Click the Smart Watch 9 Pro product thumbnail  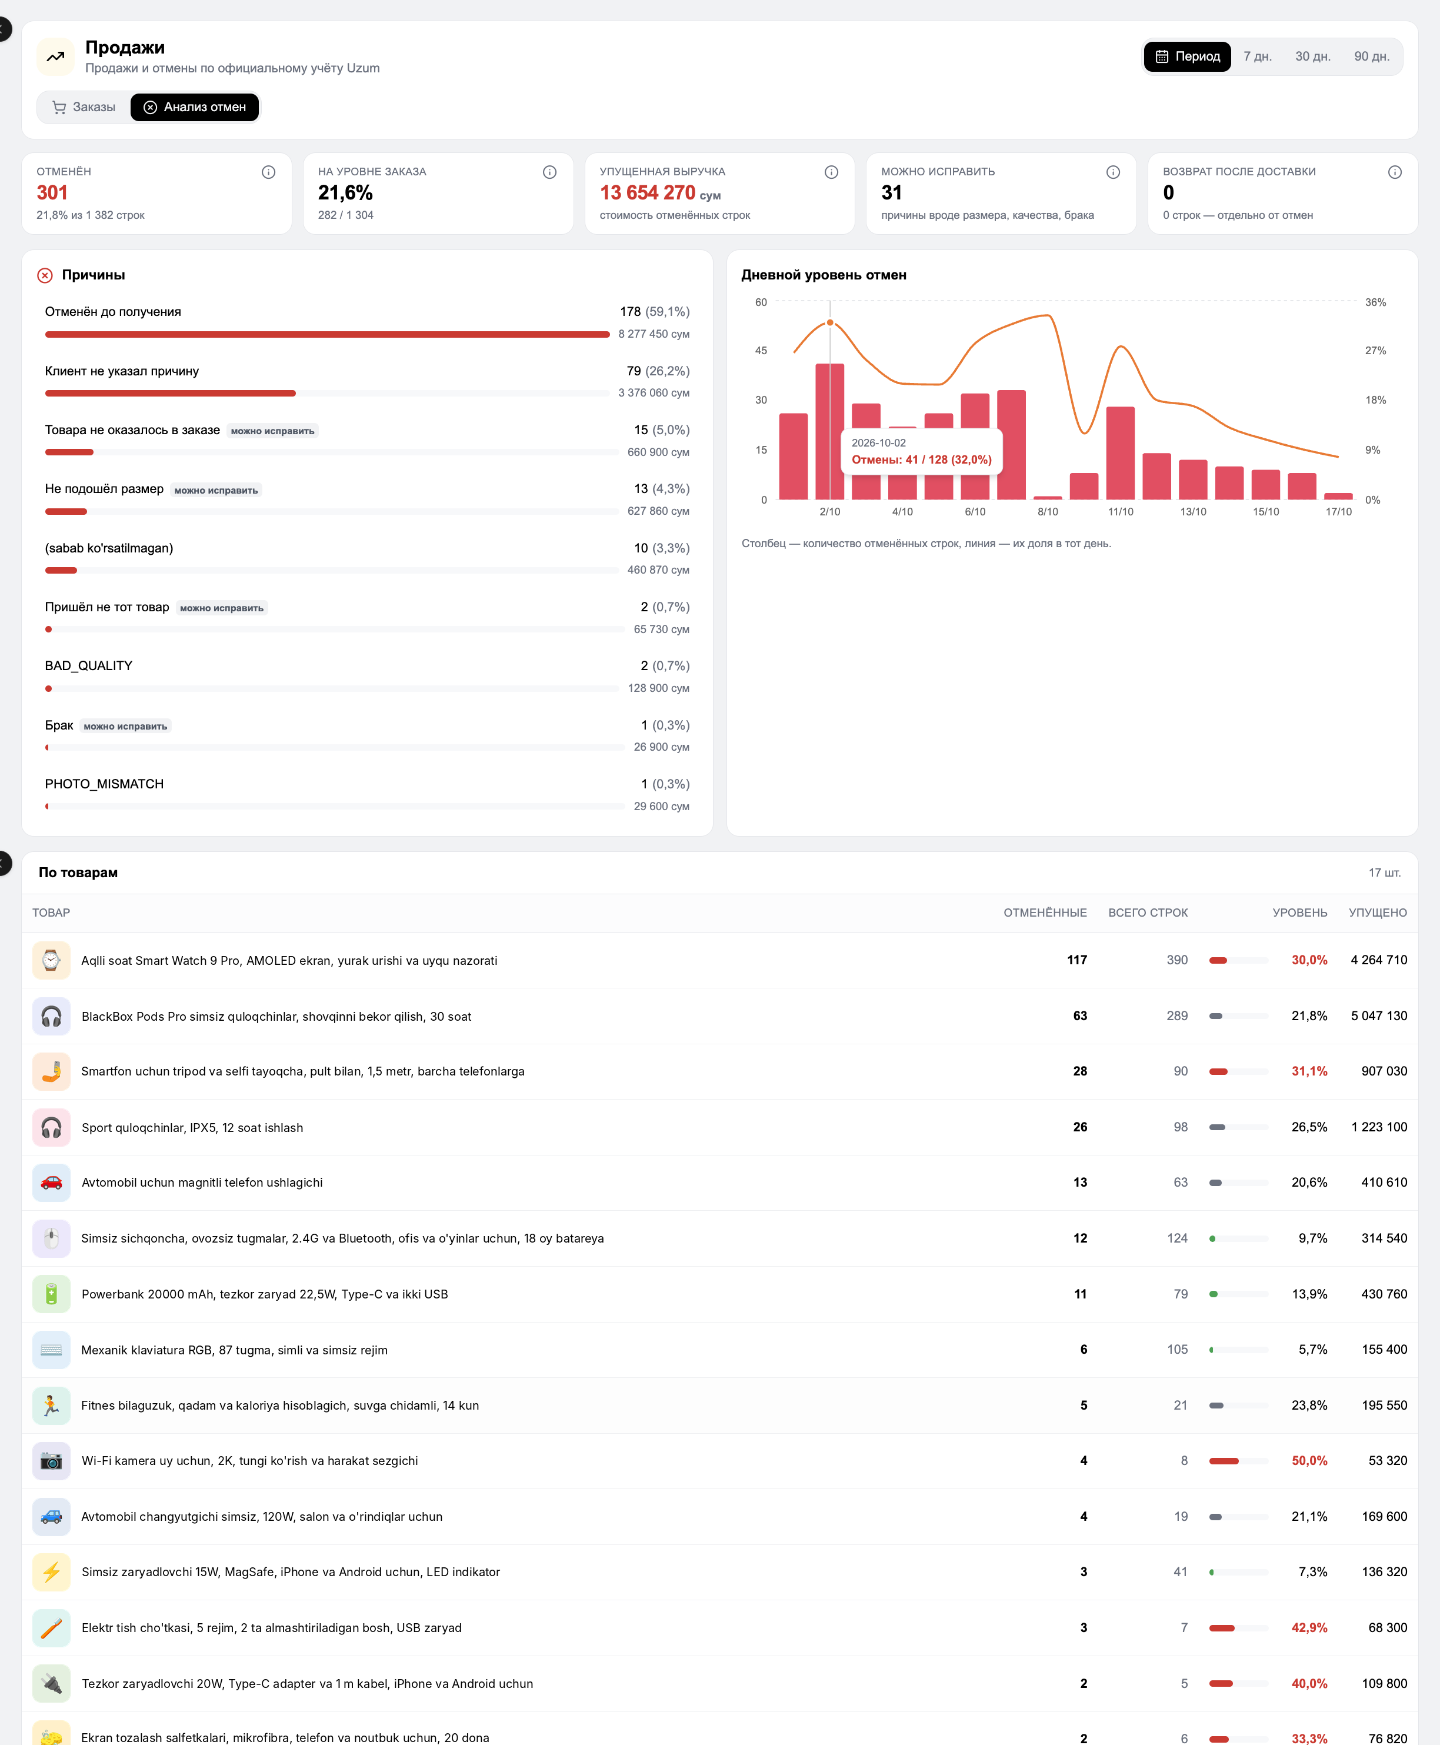[x=51, y=960]
